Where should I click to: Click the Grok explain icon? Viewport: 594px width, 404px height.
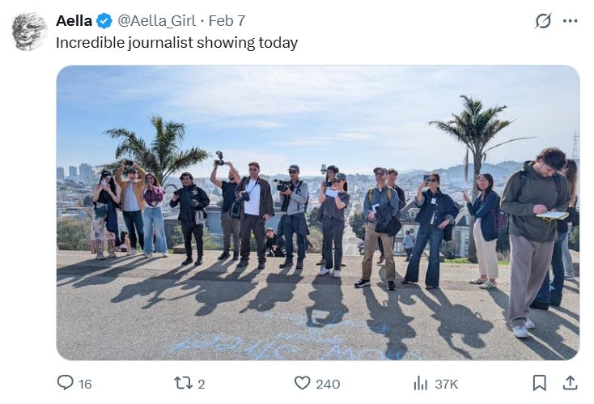pyautogui.click(x=543, y=21)
